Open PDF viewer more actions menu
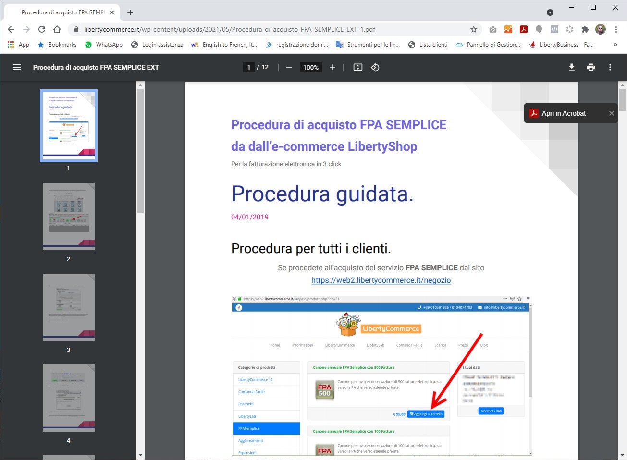Viewport: 627px width, 460px height. [610, 67]
